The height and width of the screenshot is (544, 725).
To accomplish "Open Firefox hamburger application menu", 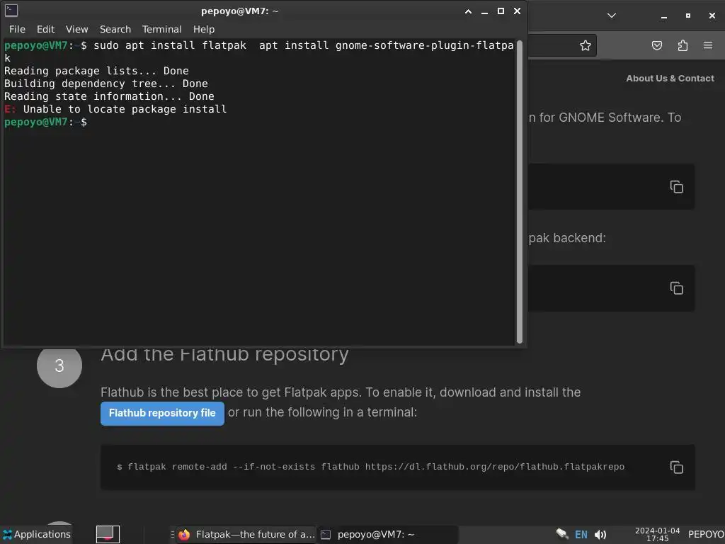I will 708,45.
